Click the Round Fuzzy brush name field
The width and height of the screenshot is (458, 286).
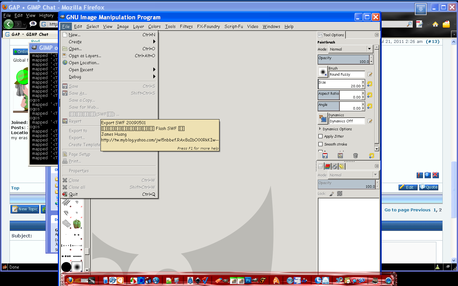347,74
